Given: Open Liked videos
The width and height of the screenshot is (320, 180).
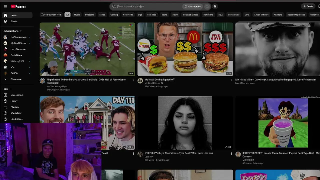Looking at the screenshot, I should (17, 119).
